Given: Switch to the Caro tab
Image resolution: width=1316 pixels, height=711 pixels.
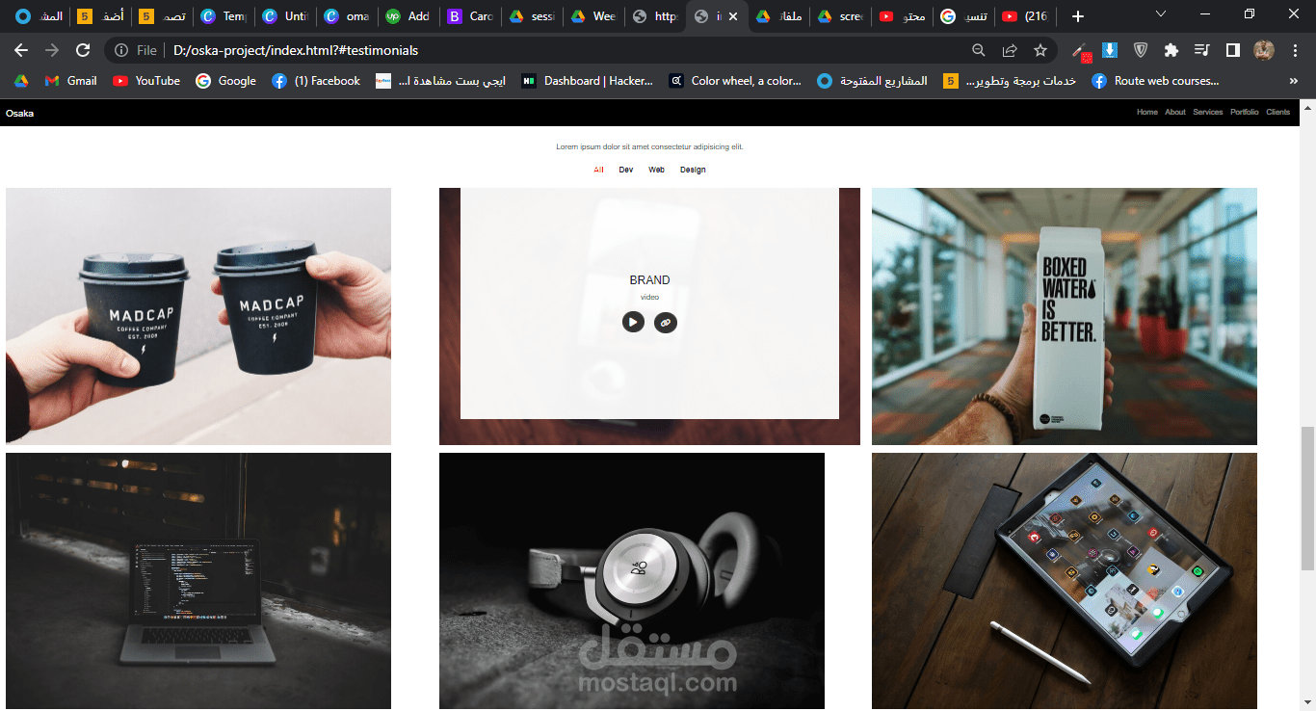Looking at the screenshot, I should 470,16.
